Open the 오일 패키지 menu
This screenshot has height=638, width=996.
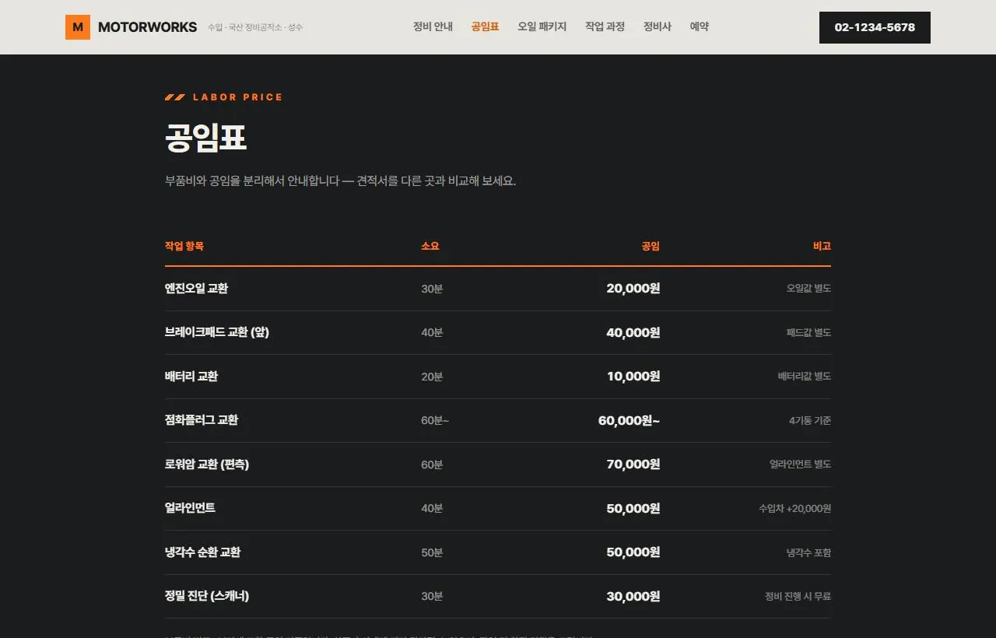(542, 26)
